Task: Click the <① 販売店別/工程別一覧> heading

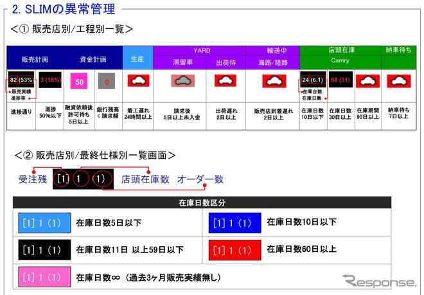Action: (72, 29)
